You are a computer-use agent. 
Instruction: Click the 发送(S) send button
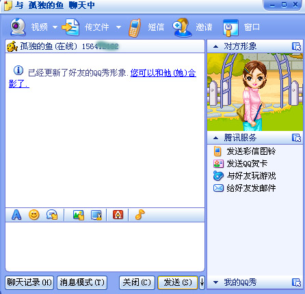click(x=178, y=282)
